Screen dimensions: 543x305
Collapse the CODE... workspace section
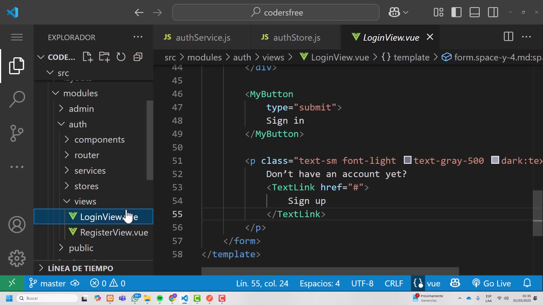pyautogui.click(x=41, y=57)
